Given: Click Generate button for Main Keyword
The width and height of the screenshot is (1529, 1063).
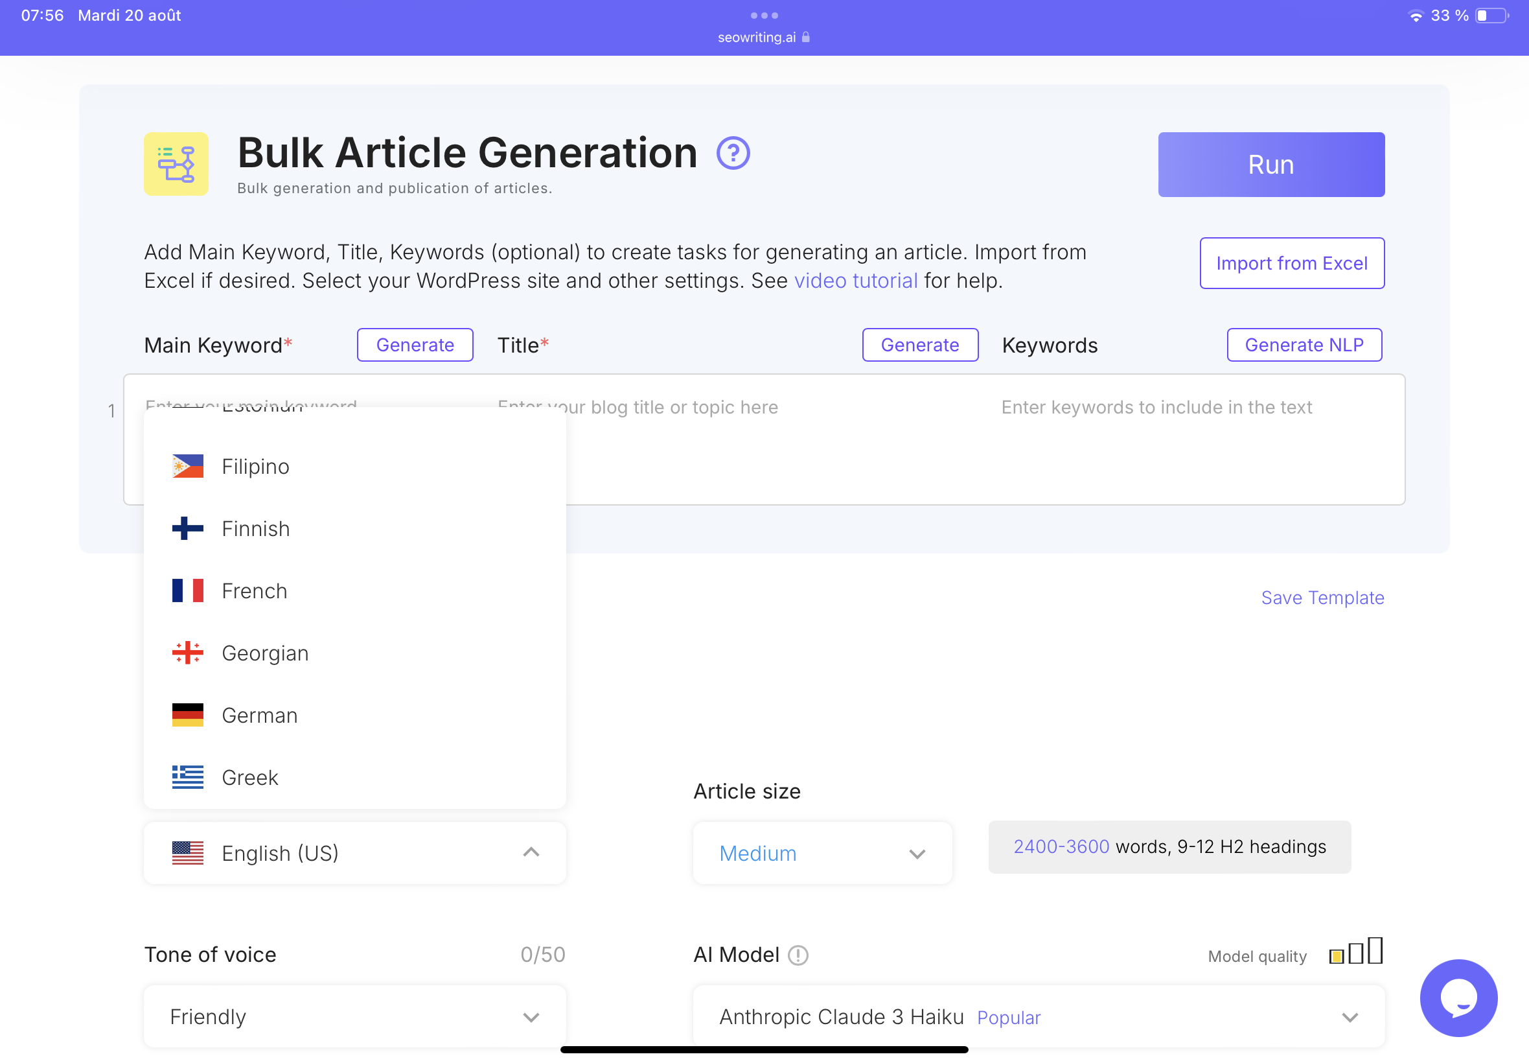Looking at the screenshot, I should (x=416, y=344).
